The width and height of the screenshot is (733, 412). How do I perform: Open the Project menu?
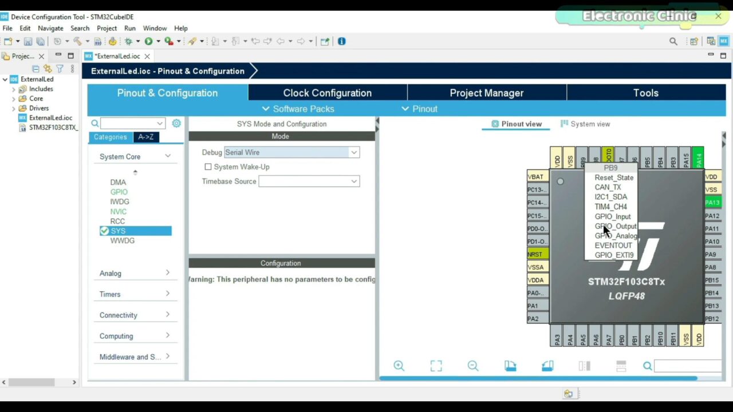(107, 28)
